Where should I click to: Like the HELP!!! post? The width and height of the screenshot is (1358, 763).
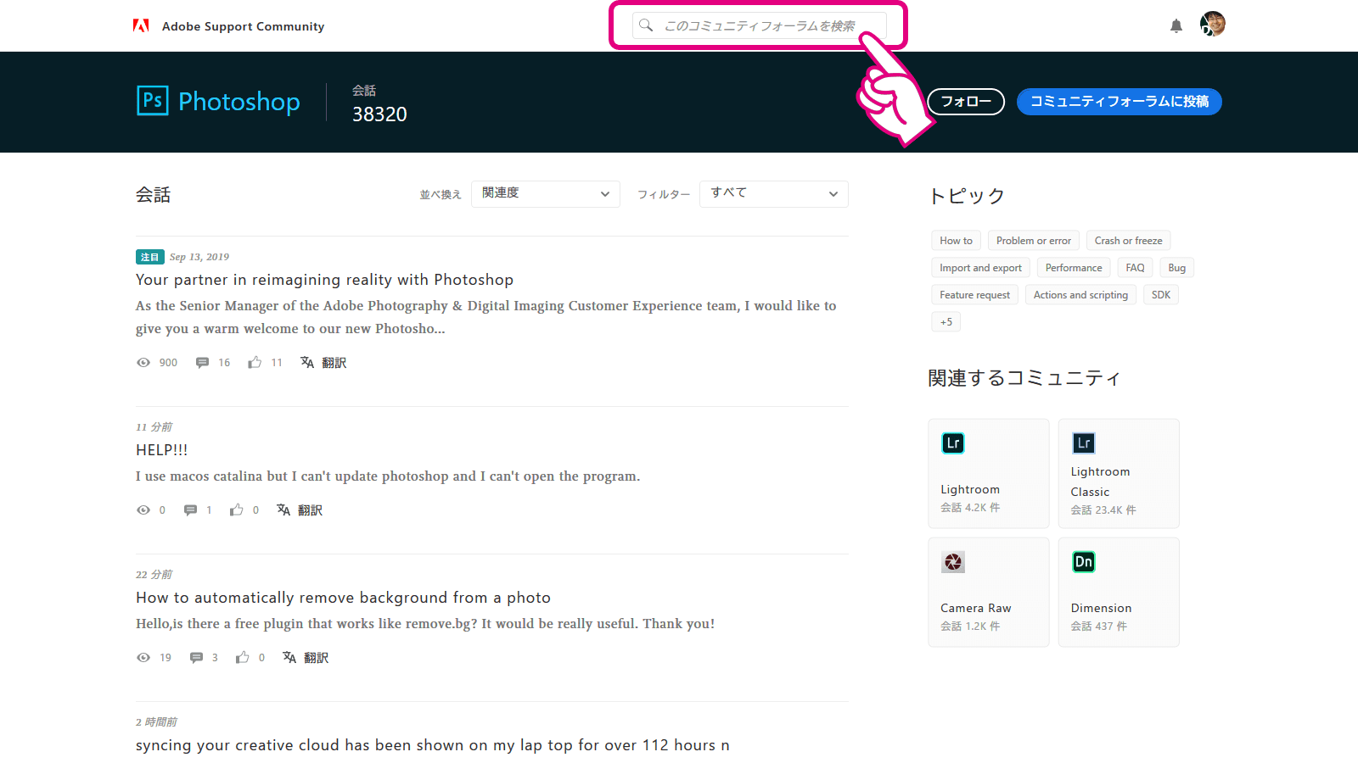click(237, 510)
